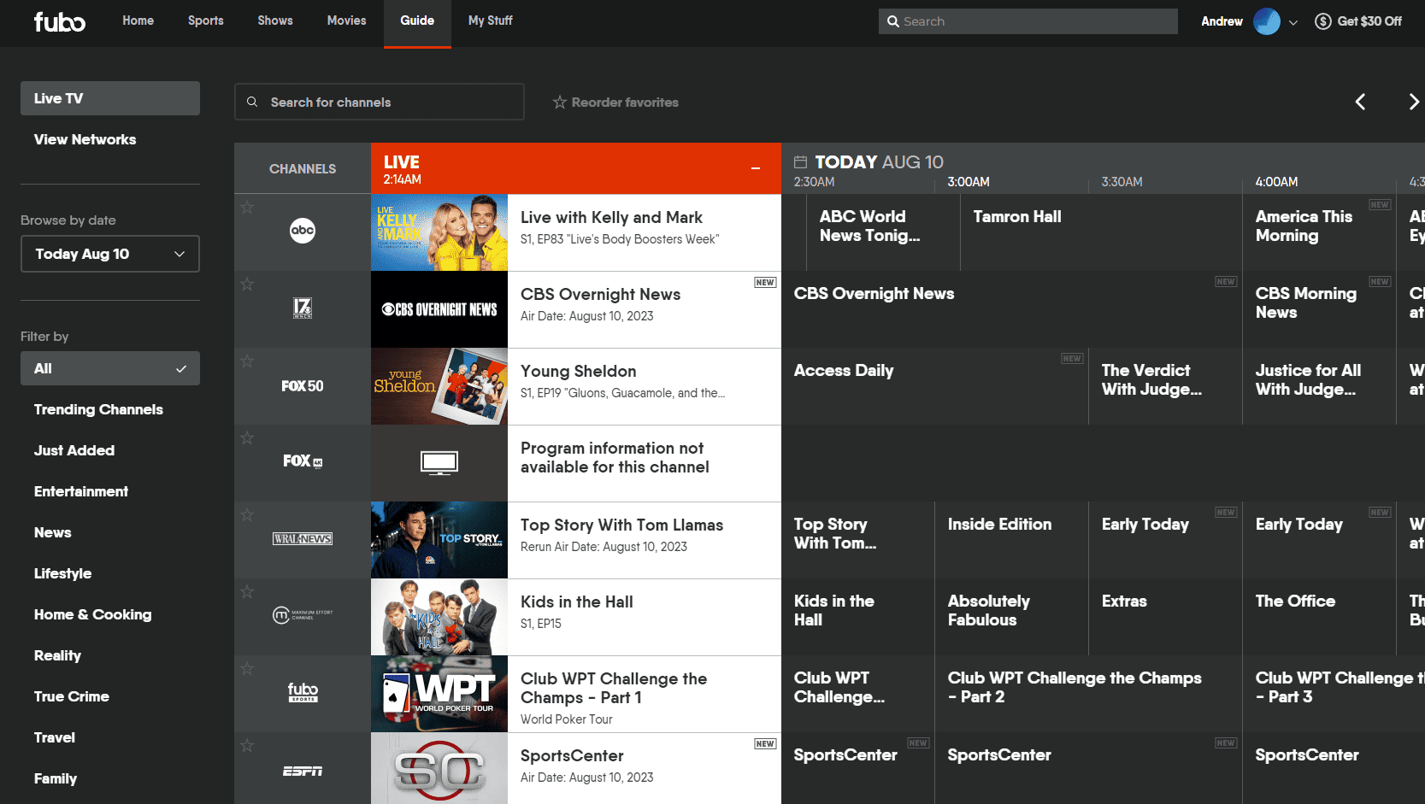Screen dimensions: 1425x804
Task: Toggle the star next to the ESPN channel
Action: tap(246, 745)
